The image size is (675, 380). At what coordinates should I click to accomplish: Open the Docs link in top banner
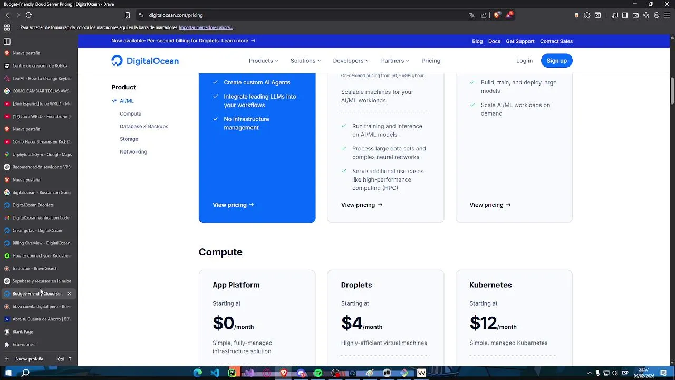(x=494, y=41)
